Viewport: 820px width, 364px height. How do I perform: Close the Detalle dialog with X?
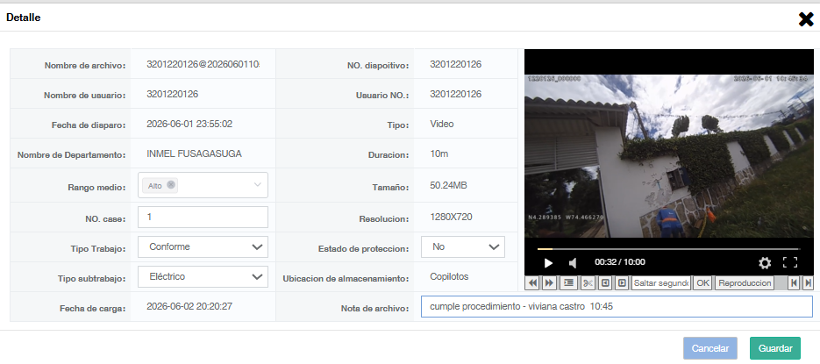806,19
